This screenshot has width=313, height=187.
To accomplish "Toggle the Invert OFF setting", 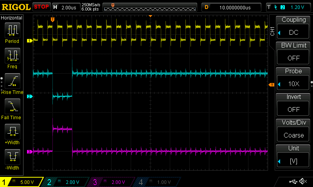I will pos(293,109).
